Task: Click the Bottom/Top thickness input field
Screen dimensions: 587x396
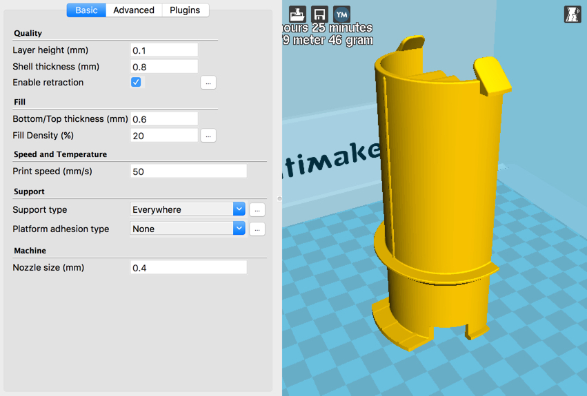Action: click(164, 119)
